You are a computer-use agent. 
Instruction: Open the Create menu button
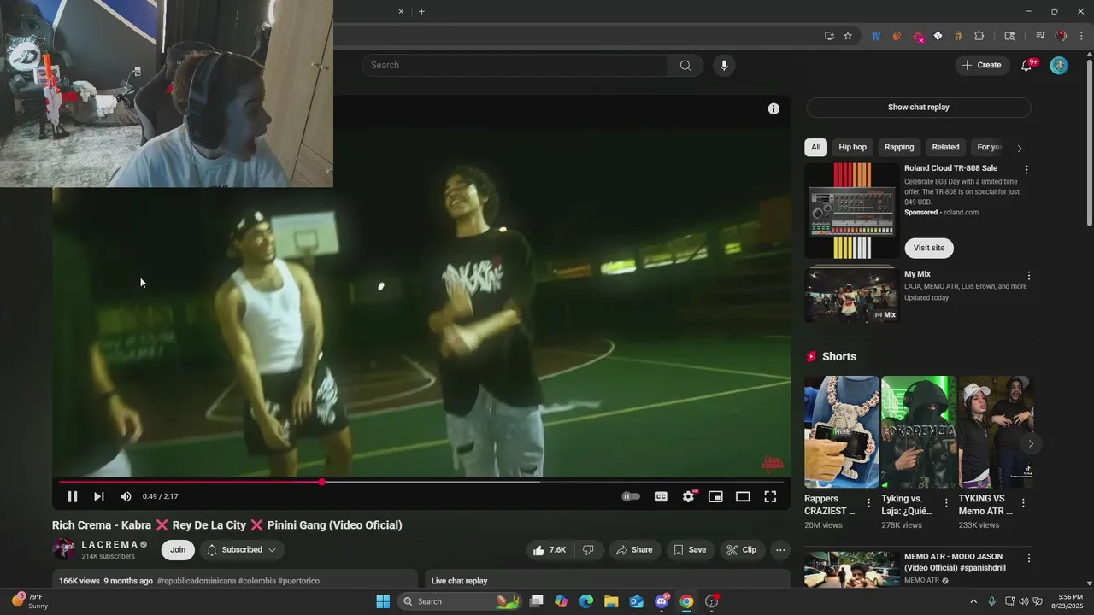pyautogui.click(x=982, y=65)
